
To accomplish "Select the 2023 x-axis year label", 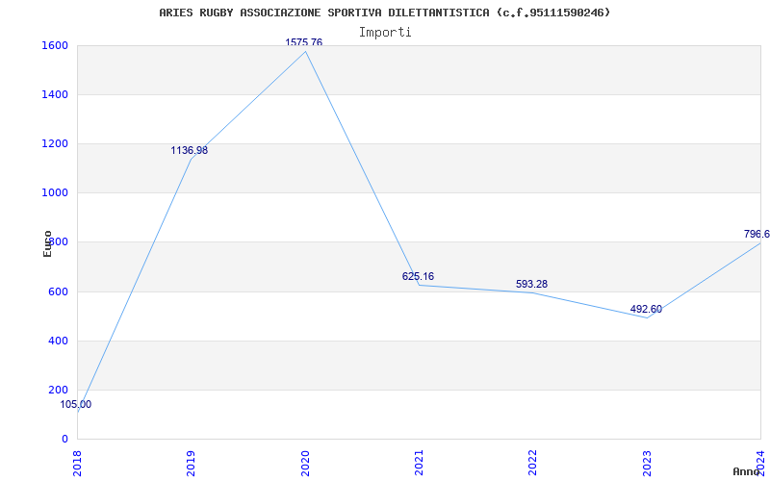I will (x=647, y=463).
